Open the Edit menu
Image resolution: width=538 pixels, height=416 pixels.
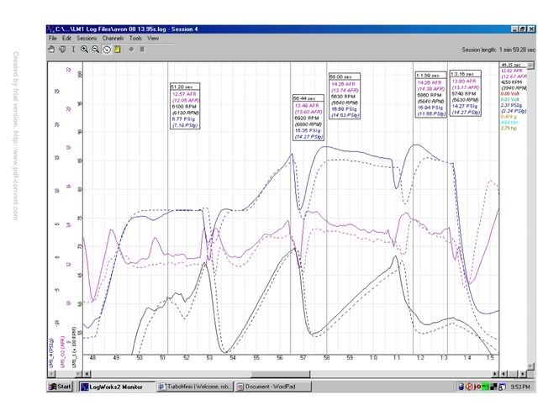tap(66, 39)
